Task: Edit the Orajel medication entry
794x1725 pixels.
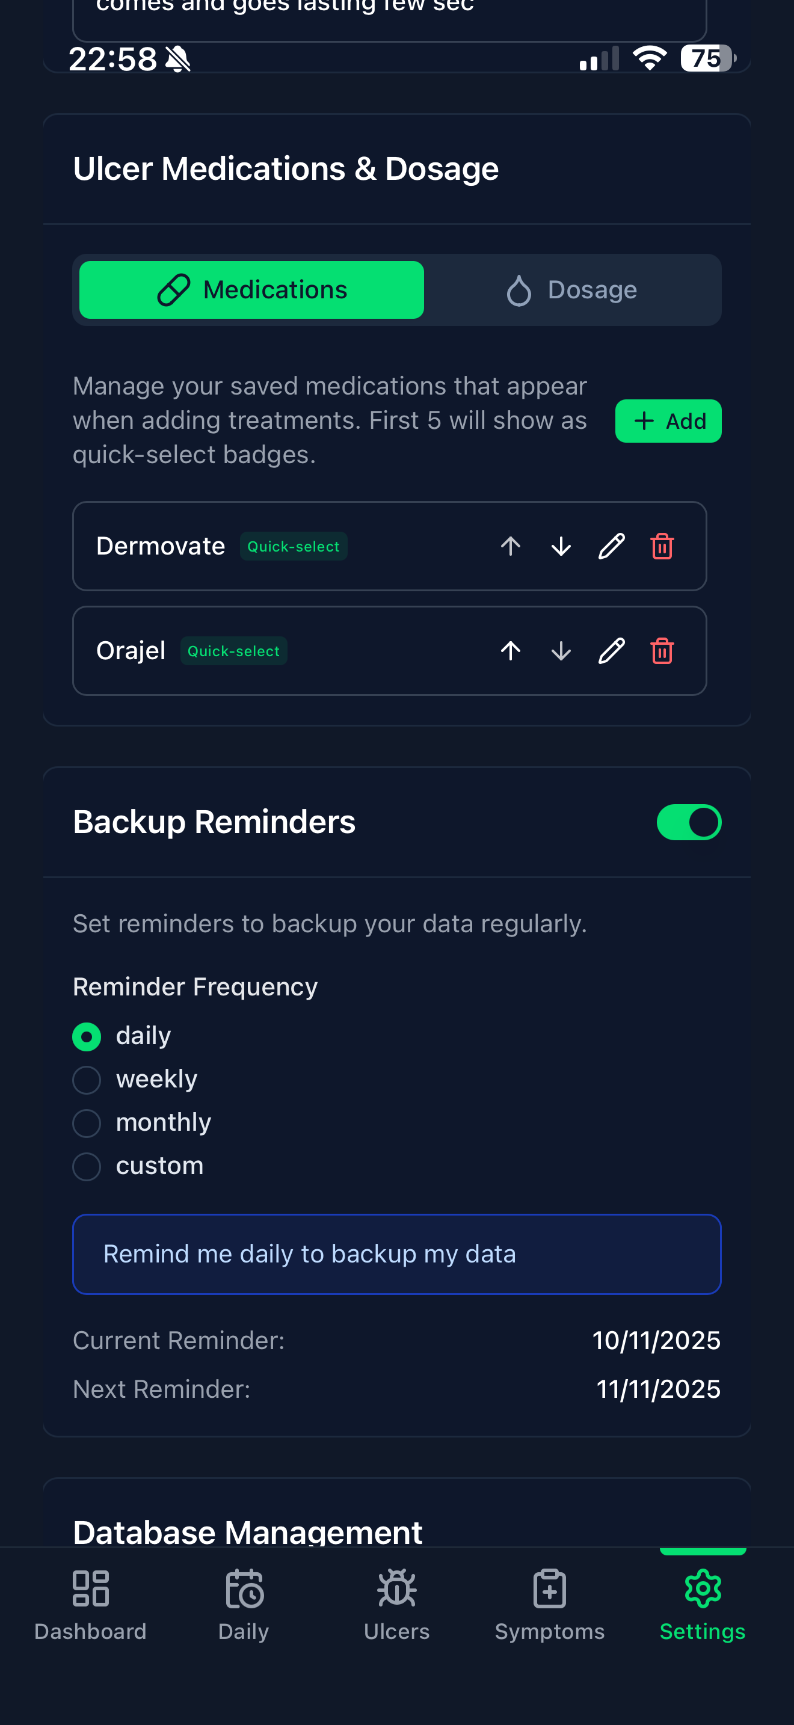Action: (x=611, y=650)
